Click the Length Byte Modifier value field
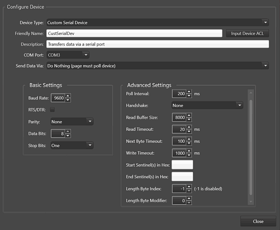Viewport: 280px width, 230px height. (179, 201)
